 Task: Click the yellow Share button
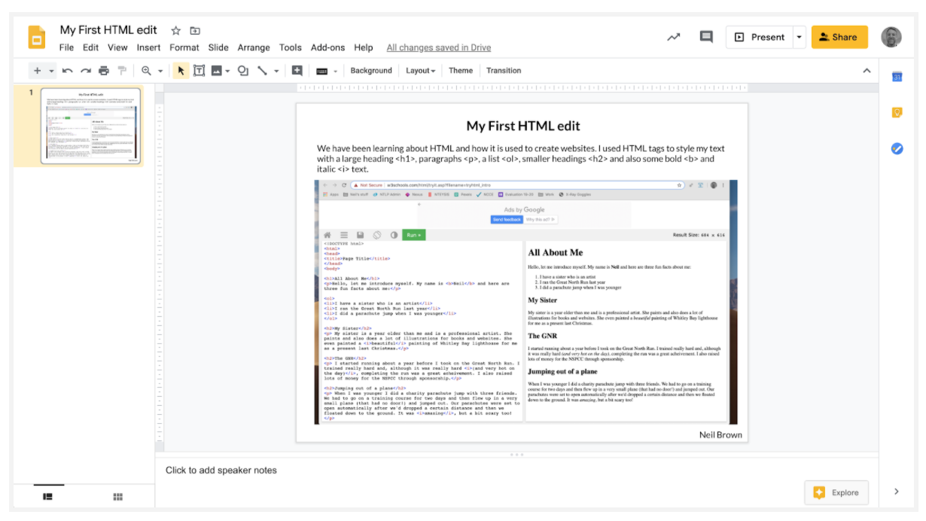(839, 37)
